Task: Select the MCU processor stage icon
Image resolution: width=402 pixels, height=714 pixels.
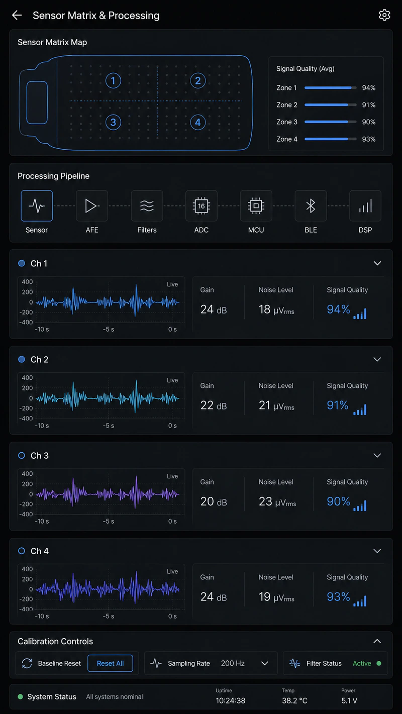Action: (x=256, y=206)
